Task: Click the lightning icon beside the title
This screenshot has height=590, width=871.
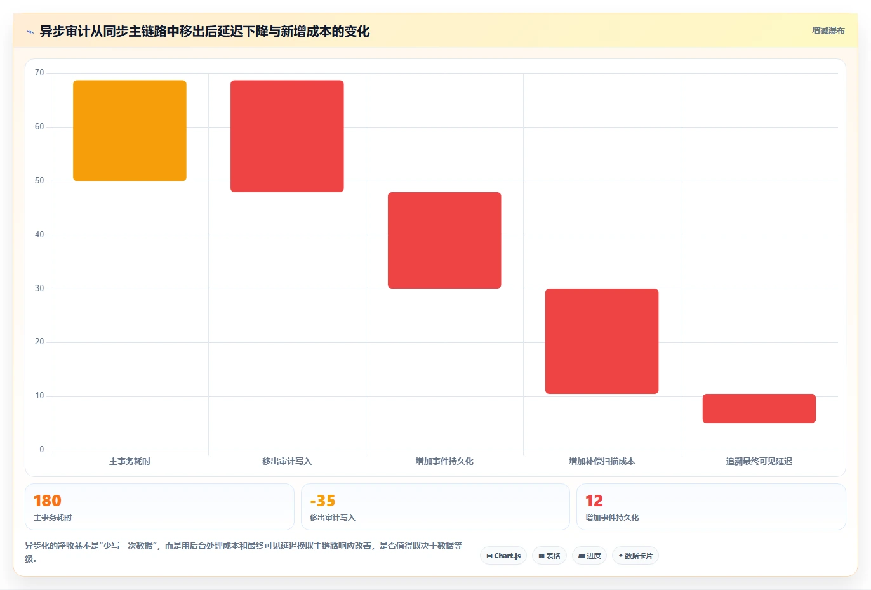Action: click(x=30, y=32)
